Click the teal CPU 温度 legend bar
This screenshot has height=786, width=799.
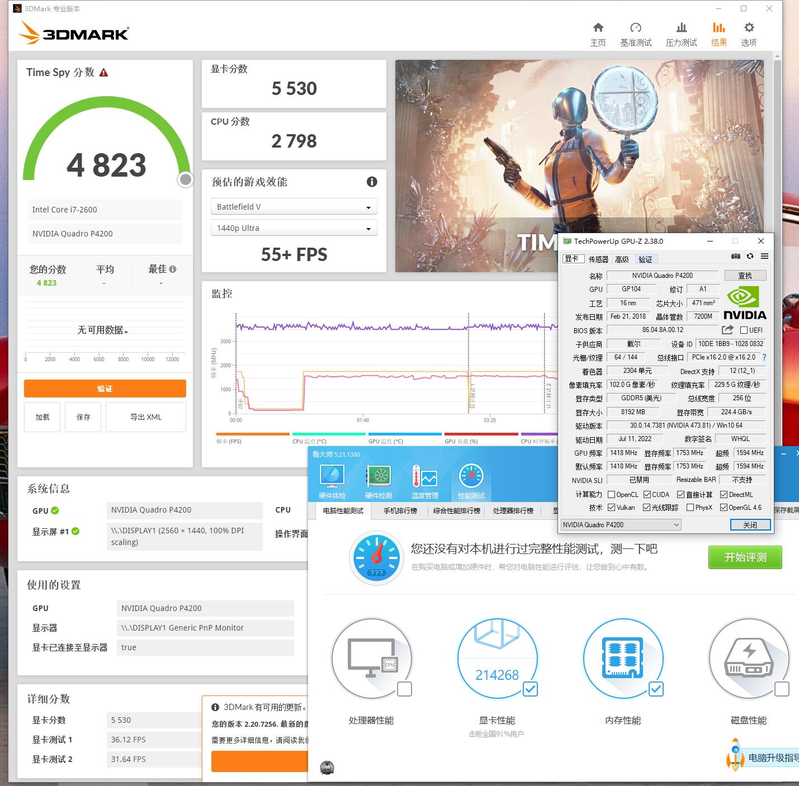click(329, 434)
